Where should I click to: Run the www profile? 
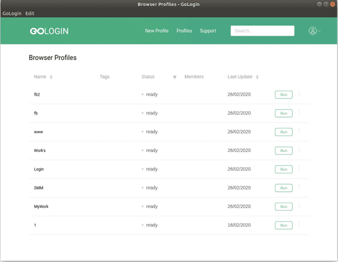pos(284,132)
